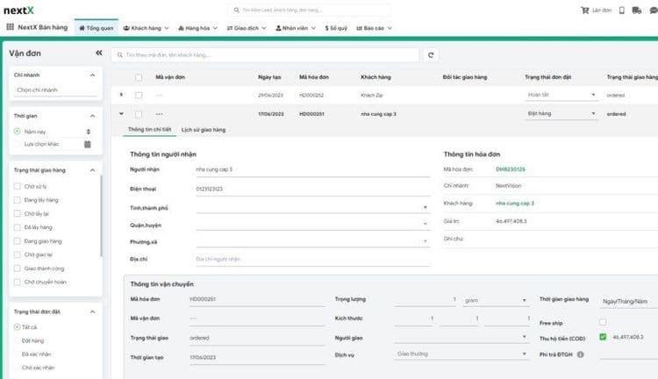658x379 pixels.
Task: Collapse the Vận đơn sidebar with double chevron
Action: pyautogui.click(x=98, y=53)
